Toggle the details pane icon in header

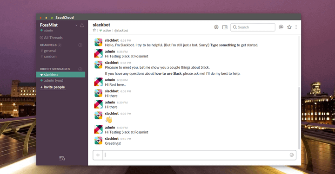click(225, 27)
